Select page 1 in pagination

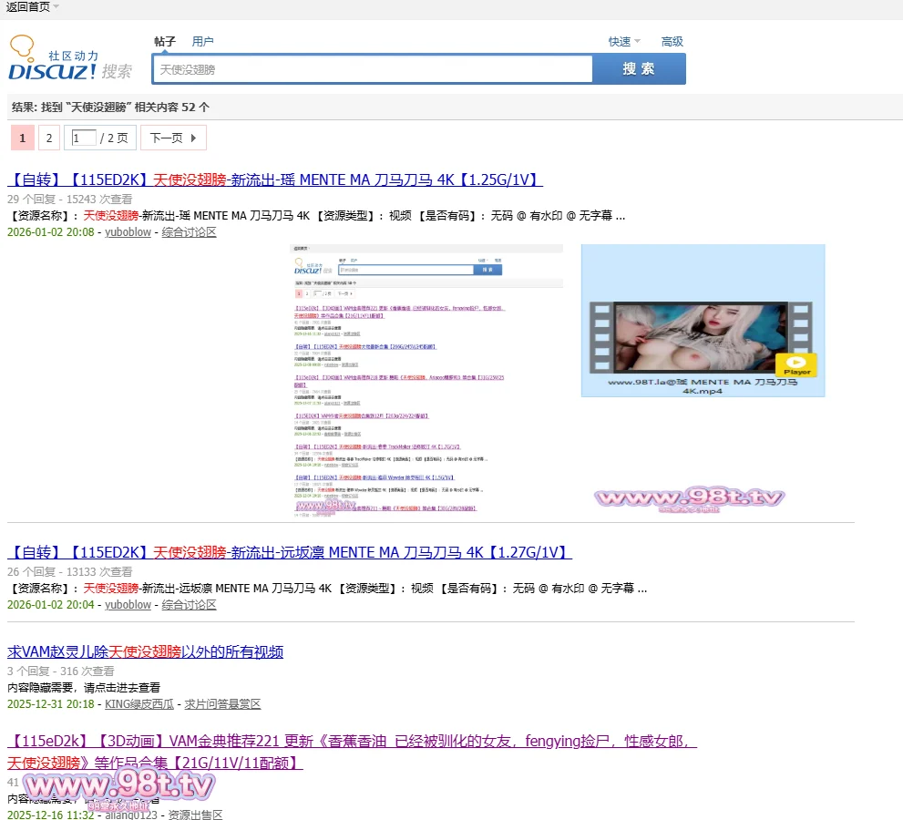tap(23, 138)
